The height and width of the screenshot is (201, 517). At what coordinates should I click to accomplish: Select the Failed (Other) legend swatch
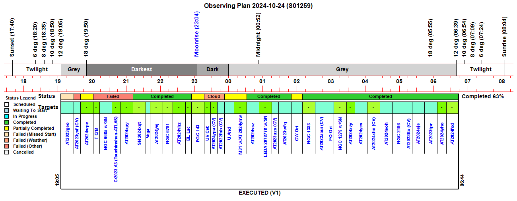point(6,146)
